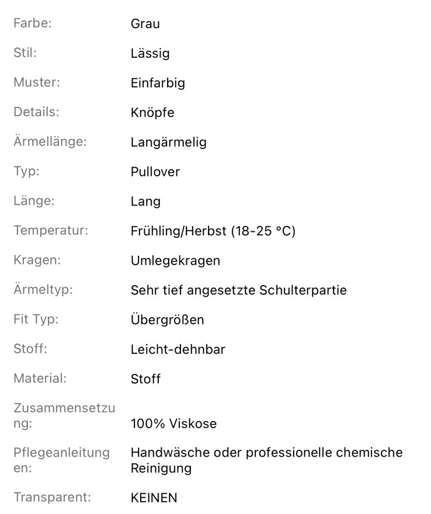Viewport: 431px width, 514px height.
Task: Click the "Ärmeltyp:" label
Action: [x=43, y=290]
